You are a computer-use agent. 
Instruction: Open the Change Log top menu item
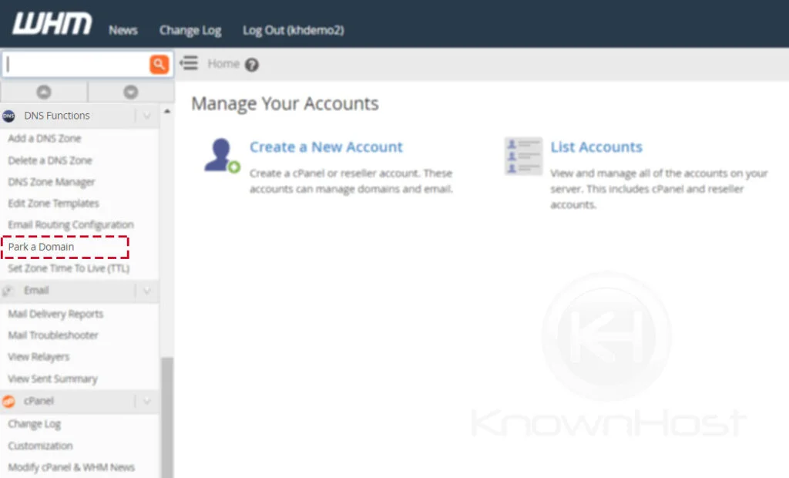[190, 30]
